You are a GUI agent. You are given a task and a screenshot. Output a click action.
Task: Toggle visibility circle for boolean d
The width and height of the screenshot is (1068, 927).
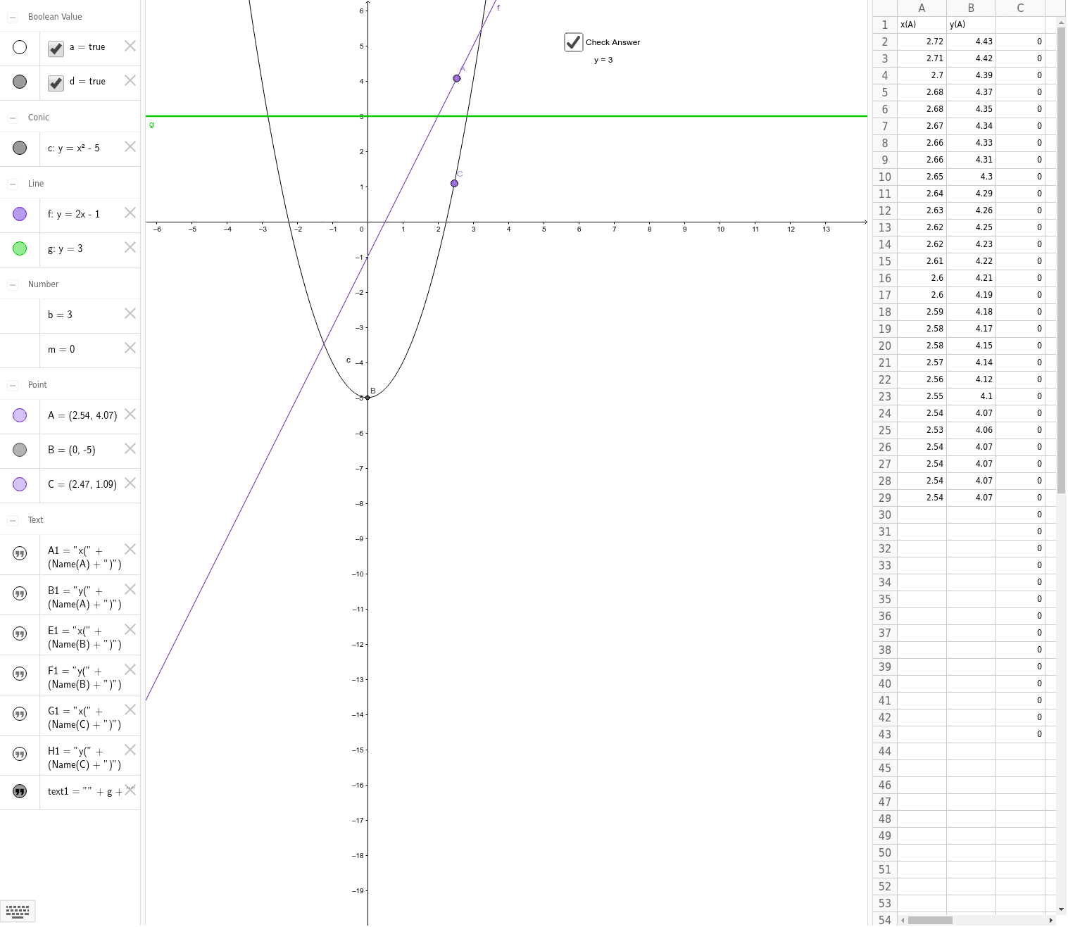tap(20, 82)
